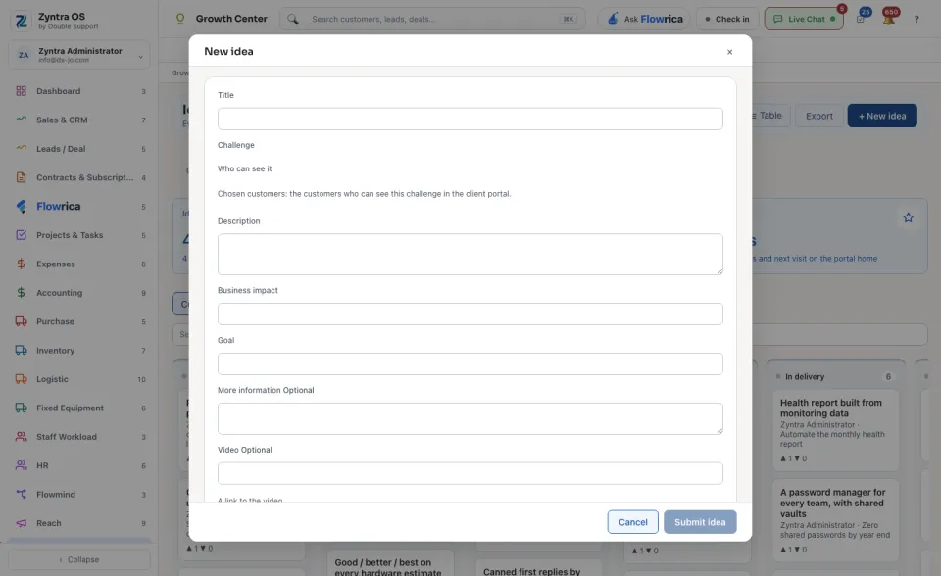941x576 pixels.
Task: Collapse the sidebar
Action: (x=79, y=559)
